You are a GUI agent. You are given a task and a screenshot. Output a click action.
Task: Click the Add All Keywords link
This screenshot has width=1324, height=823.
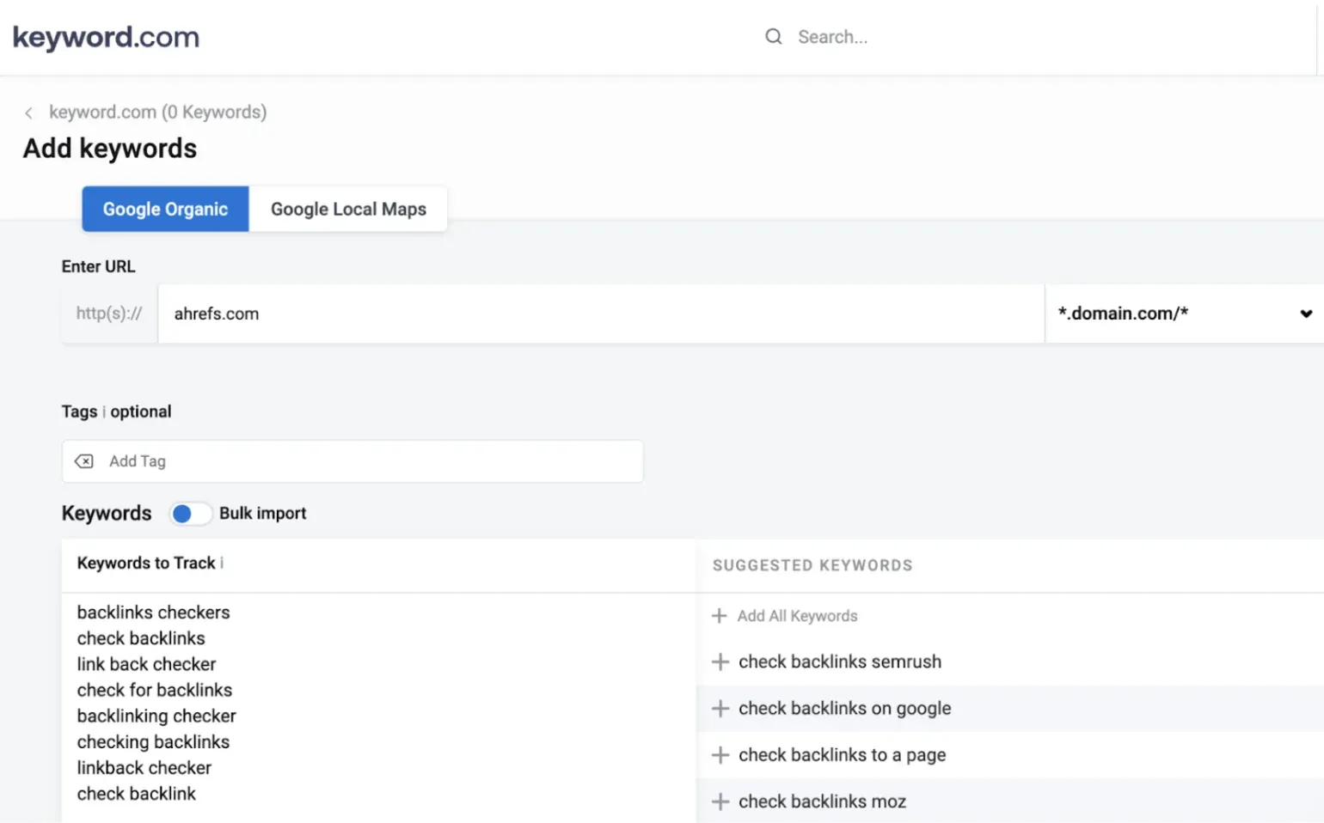[797, 615]
